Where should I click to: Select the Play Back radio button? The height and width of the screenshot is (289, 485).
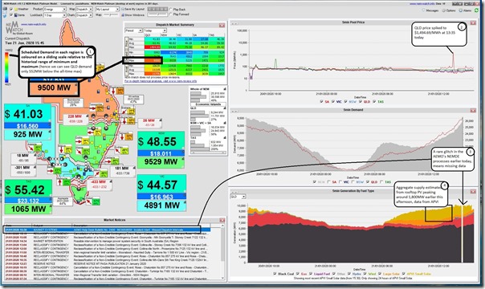pyautogui.click(x=171, y=10)
